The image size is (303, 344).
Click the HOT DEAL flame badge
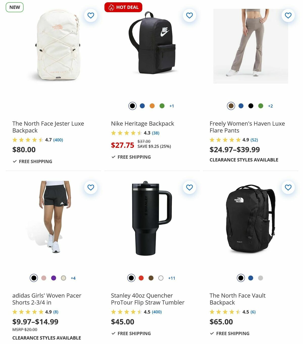click(x=123, y=7)
